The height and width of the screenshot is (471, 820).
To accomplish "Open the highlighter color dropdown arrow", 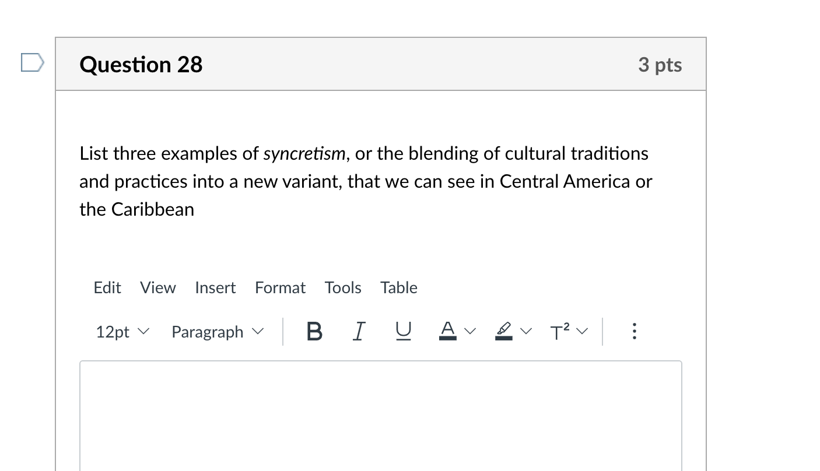I will [x=526, y=331].
